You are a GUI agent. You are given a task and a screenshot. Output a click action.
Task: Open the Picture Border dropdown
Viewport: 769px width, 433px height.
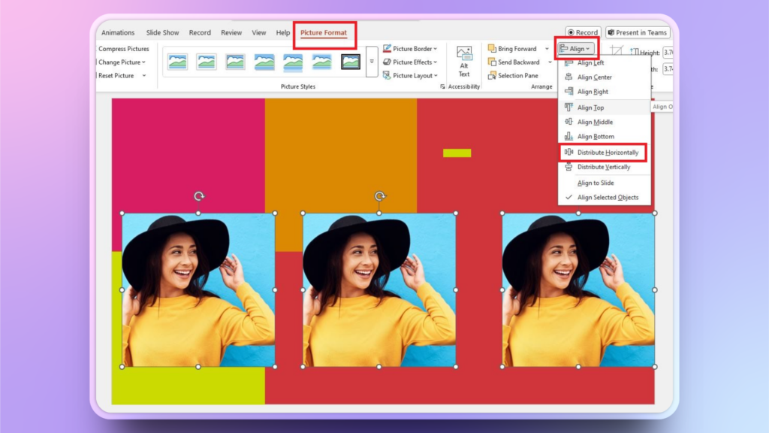[x=410, y=49]
